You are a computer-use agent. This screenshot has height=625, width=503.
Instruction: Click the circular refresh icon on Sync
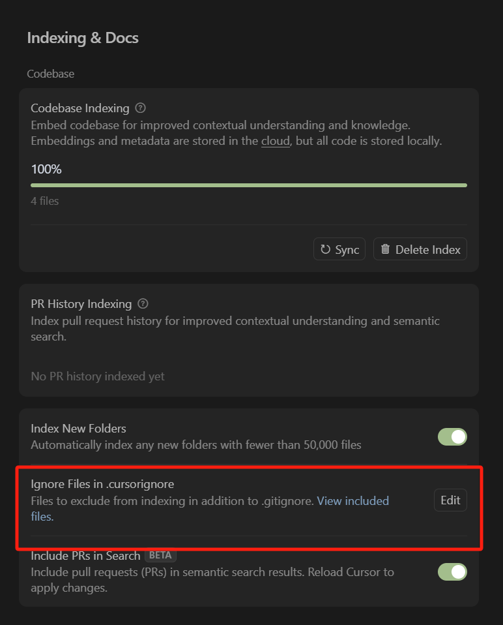click(325, 249)
